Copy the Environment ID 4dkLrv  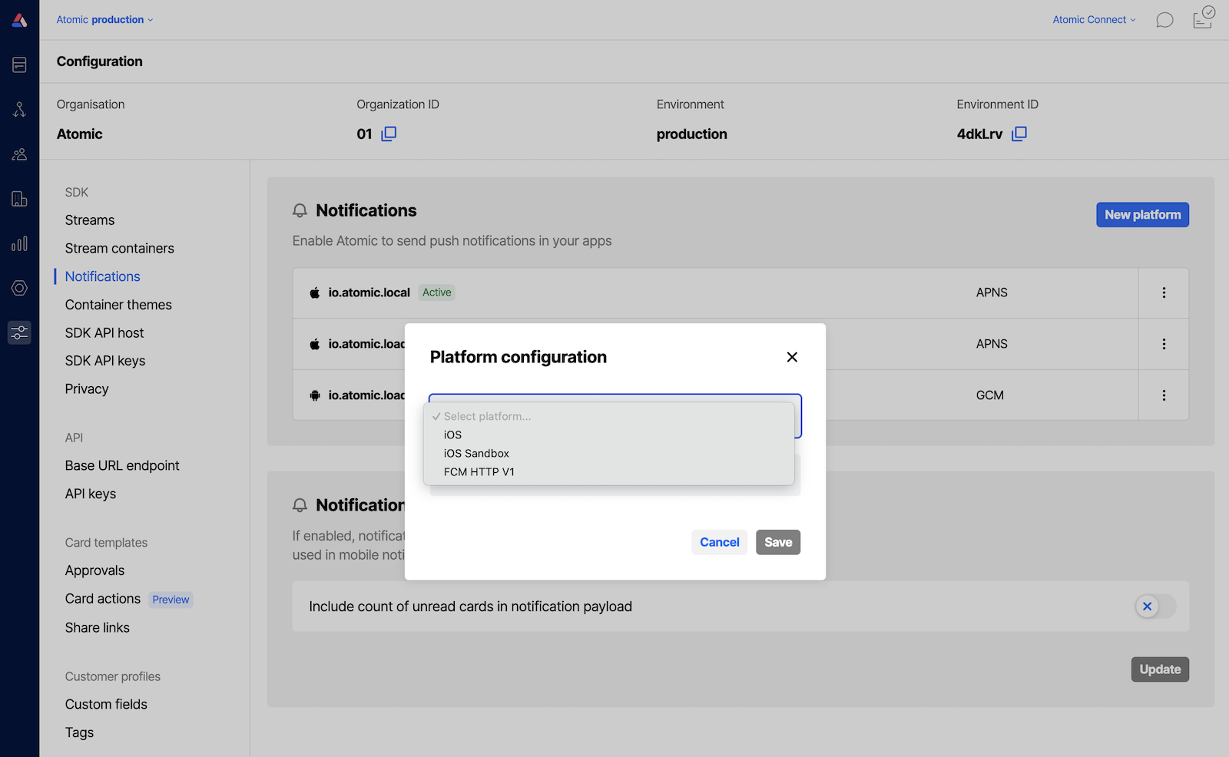click(x=1019, y=134)
